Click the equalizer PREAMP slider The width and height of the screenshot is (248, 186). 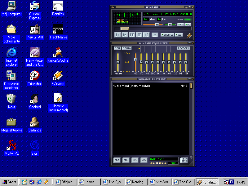pos(118,62)
